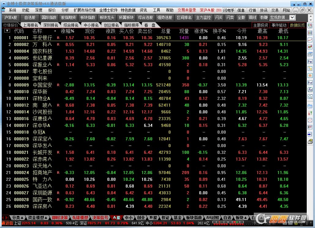Click the 深证 index value 7875.71
Viewport: 315px width, 228px height.
point(94,223)
